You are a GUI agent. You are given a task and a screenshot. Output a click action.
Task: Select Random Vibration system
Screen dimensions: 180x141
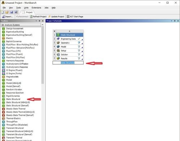(x=14, y=90)
